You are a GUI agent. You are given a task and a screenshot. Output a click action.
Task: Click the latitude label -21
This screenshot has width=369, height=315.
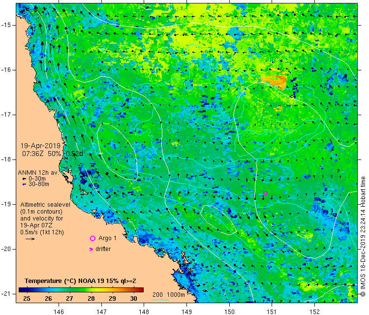point(5,294)
